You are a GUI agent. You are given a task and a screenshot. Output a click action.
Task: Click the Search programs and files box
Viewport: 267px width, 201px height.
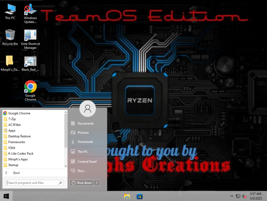pyautogui.click(x=35, y=183)
